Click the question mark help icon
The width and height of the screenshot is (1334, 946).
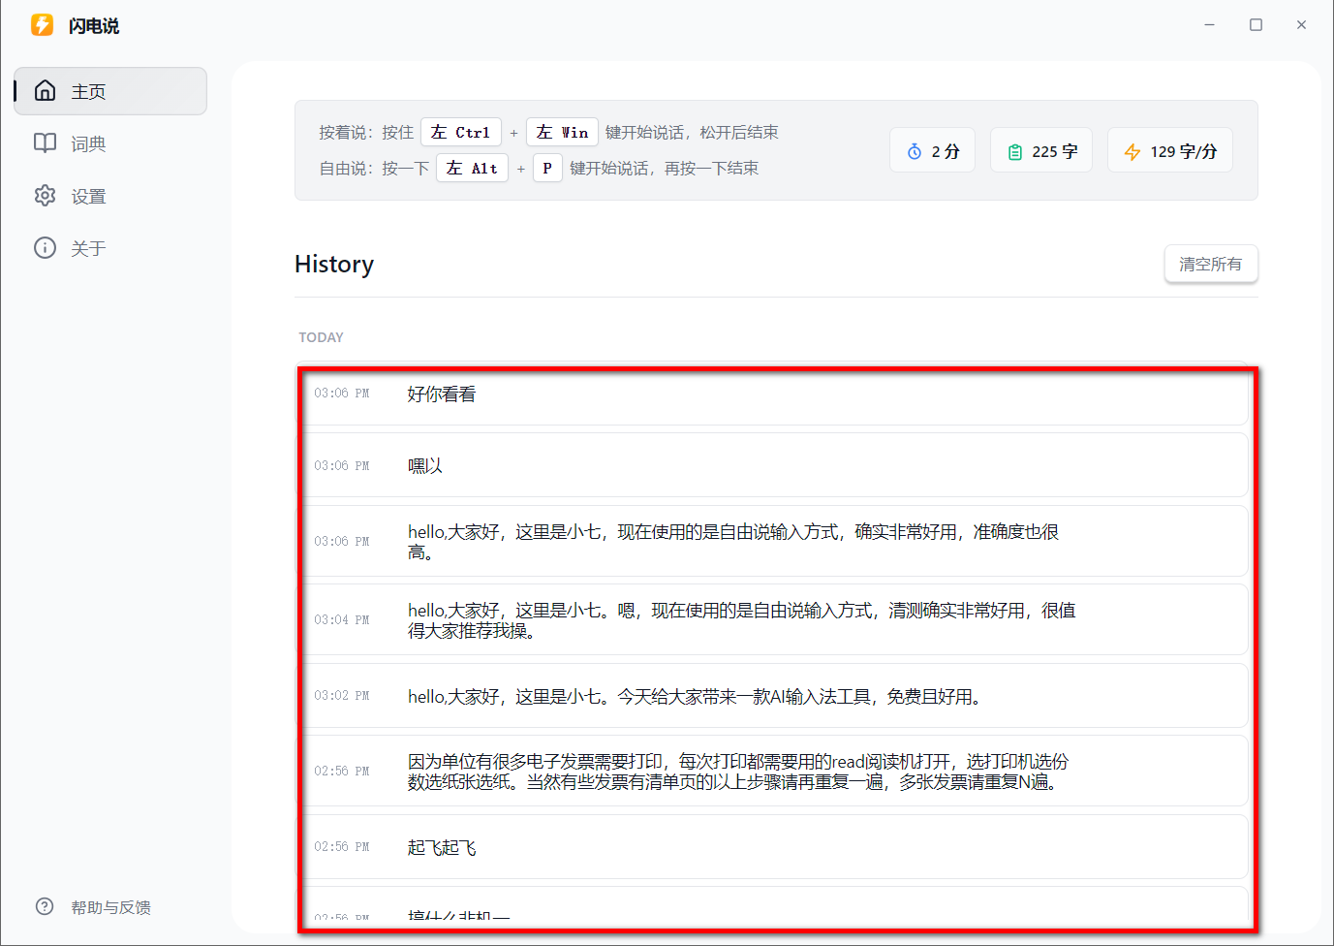pos(45,906)
